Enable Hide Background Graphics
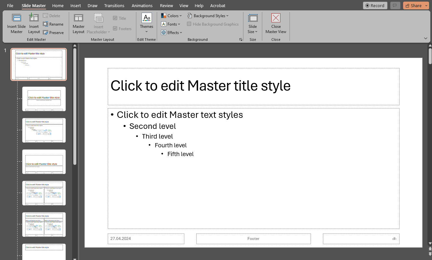The image size is (432, 260). 189,24
